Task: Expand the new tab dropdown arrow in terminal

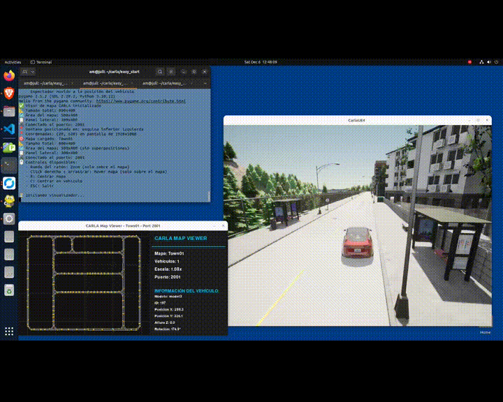Action: (x=34, y=71)
